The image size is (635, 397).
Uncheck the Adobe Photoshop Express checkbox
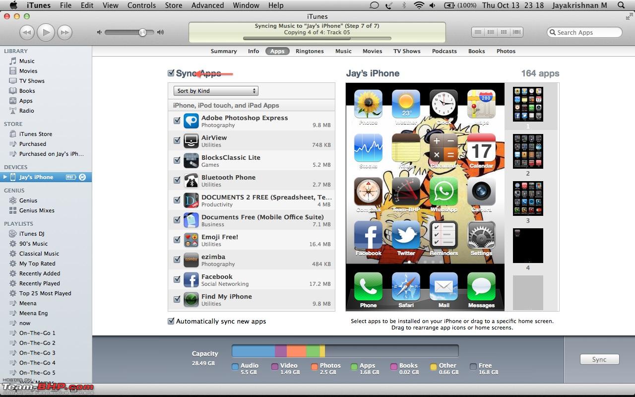click(177, 121)
